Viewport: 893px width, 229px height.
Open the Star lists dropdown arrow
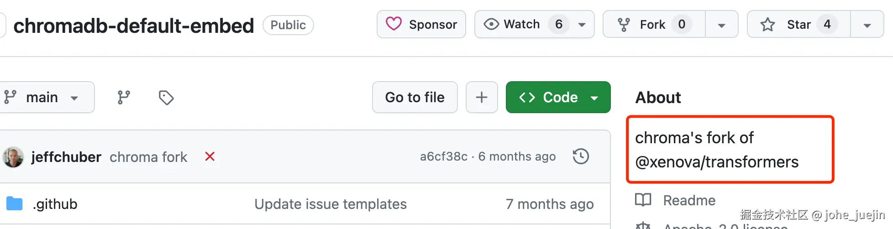867,25
